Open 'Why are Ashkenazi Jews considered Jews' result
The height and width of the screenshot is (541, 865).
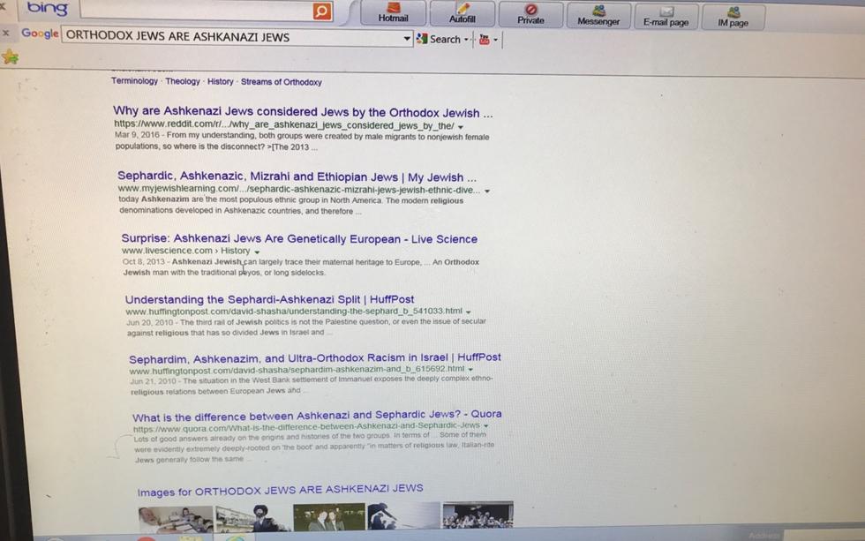tap(303, 112)
